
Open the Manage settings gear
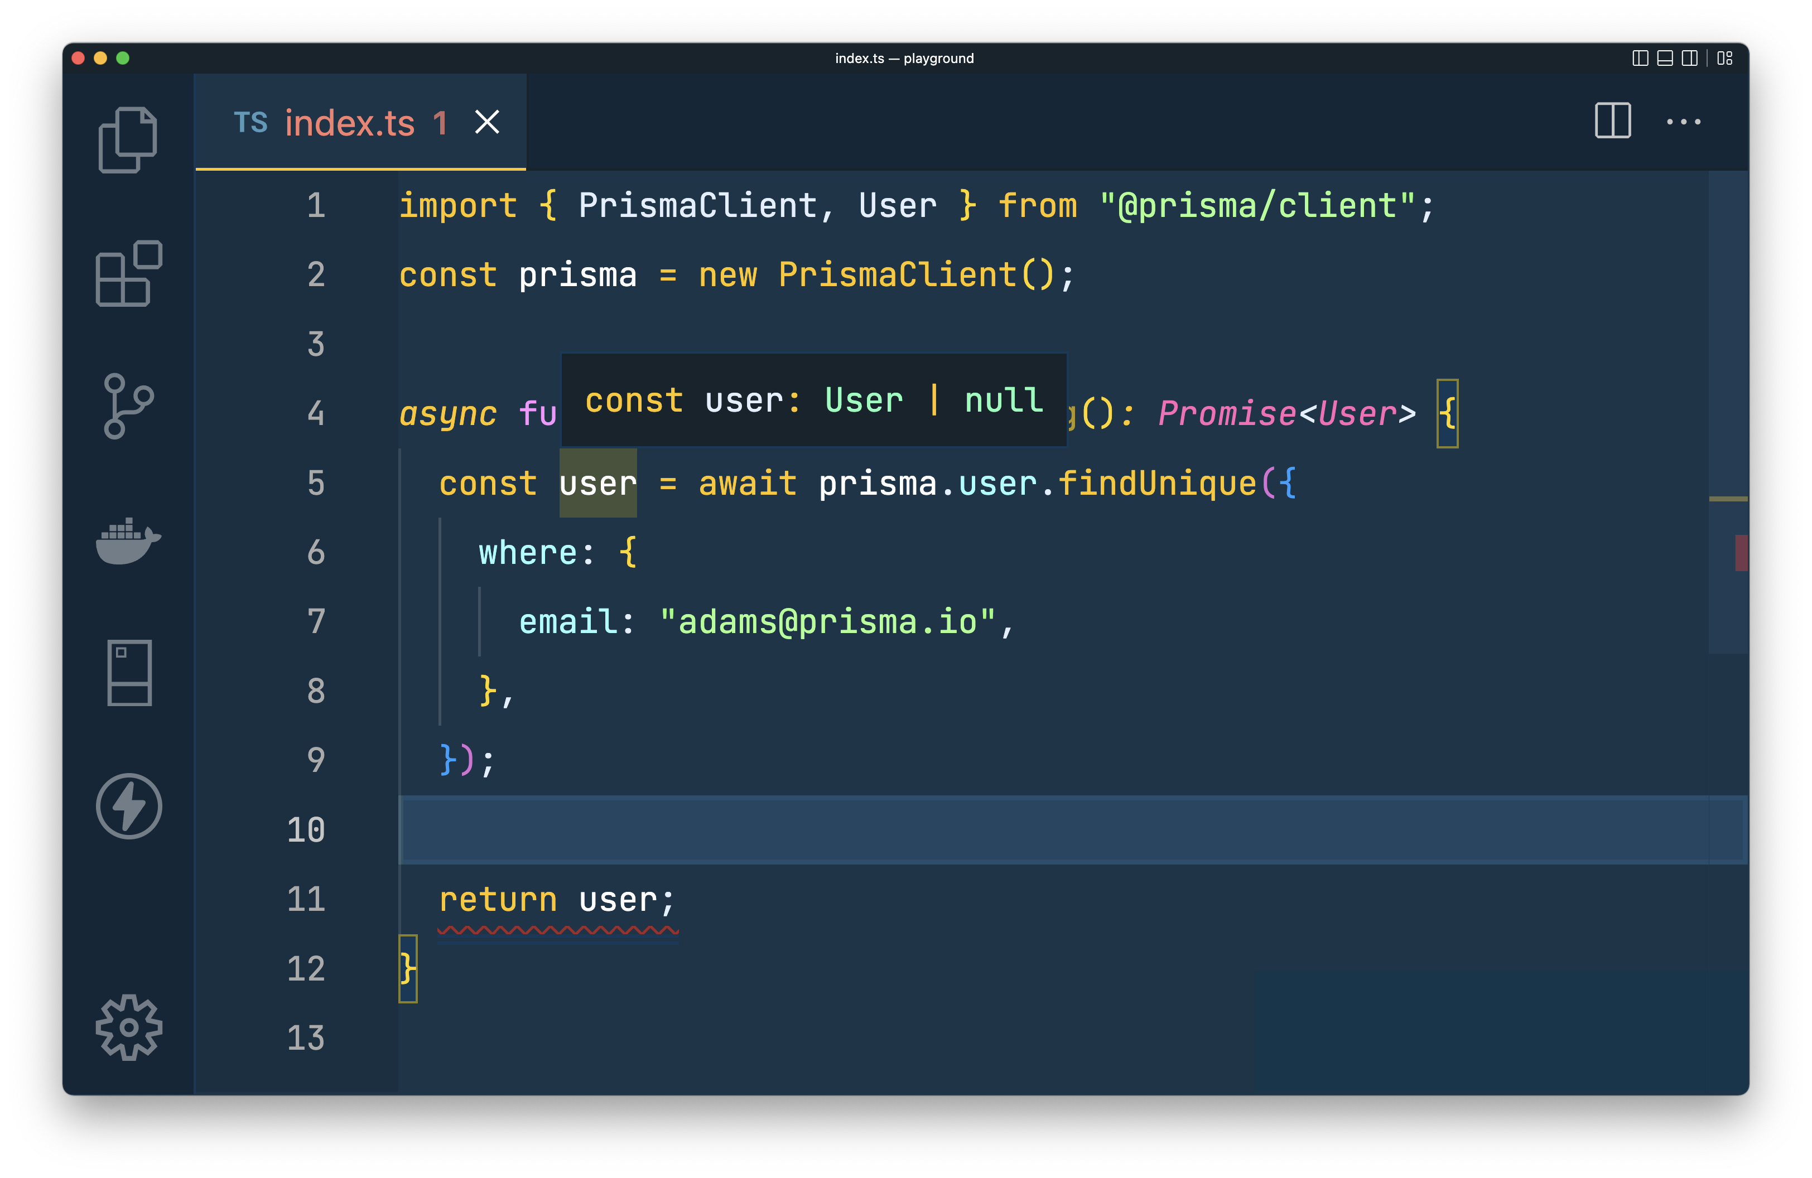[128, 1027]
